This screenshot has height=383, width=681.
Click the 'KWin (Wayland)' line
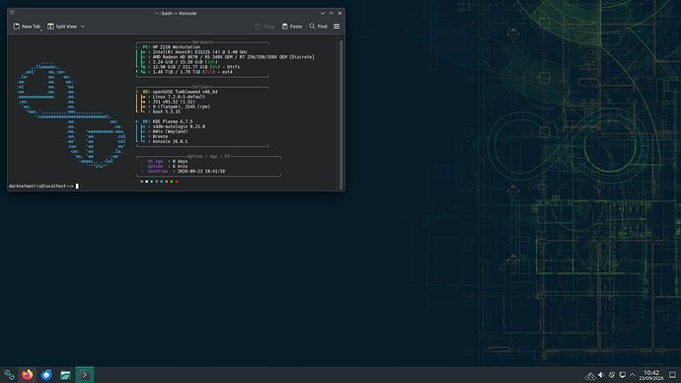170,131
